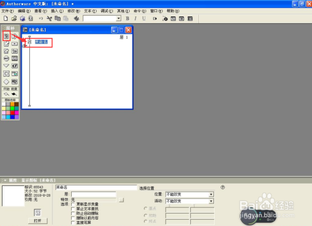The width and height of the screenshot is (312, 226).
Task: Click the 打开 button in properties panel
Action: click(37, 221)
